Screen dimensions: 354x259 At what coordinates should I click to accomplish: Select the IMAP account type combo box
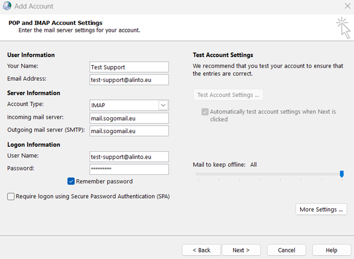click(x=124, y=105)
